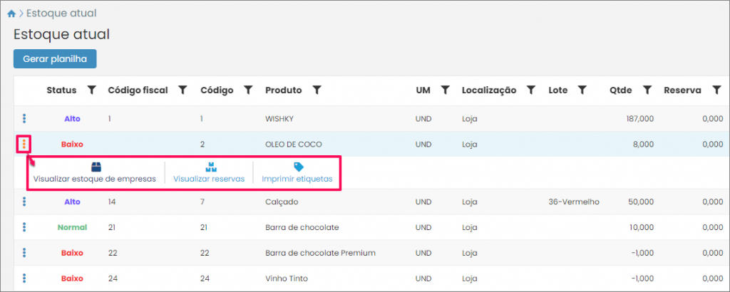
Task: Open the Código column filter
Action: coord(248,90)
